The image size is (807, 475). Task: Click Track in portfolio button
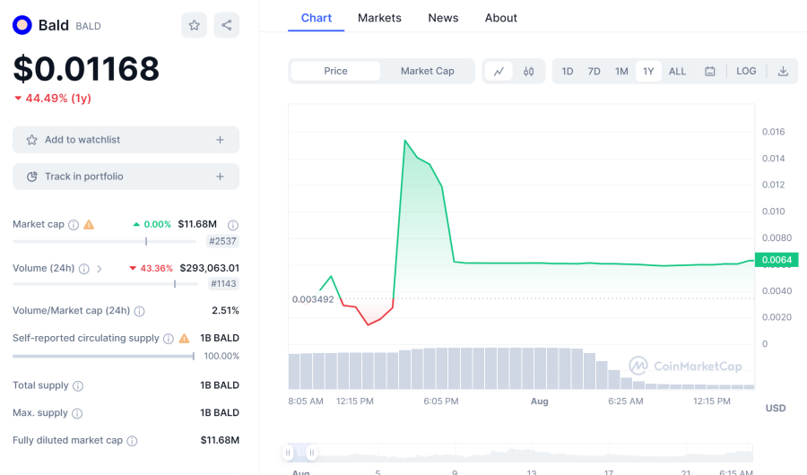pyautogui.click(x=126, y=177)
